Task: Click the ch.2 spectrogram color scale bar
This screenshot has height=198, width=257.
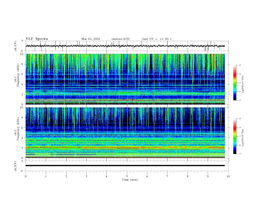Action: click(235, 136)
